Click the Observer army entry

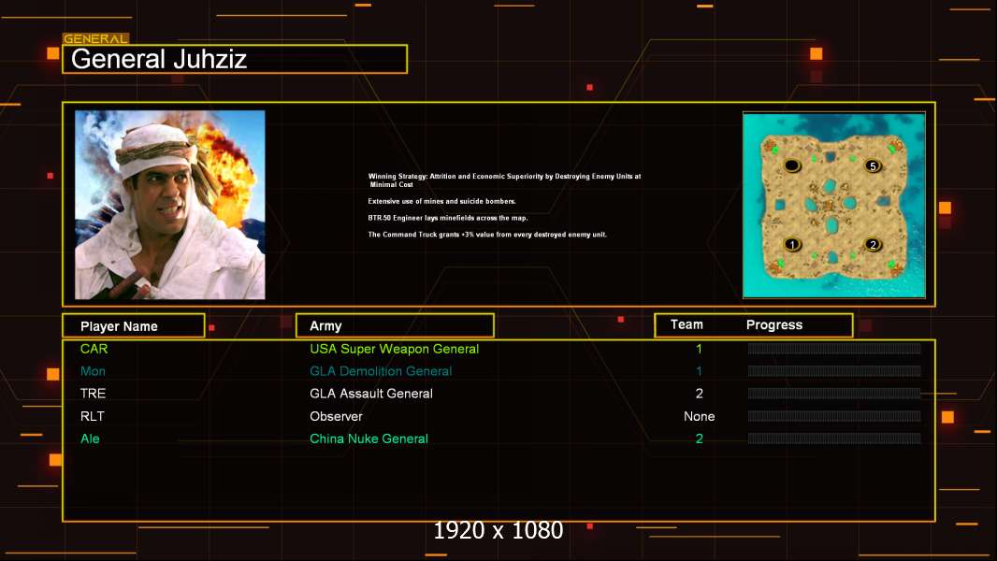pyautogui.click(x=336, y=416)
